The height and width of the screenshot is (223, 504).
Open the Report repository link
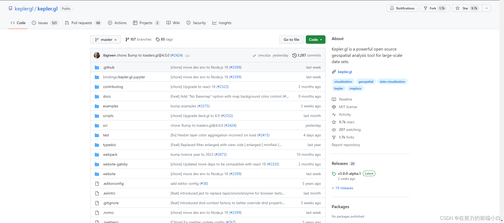click(x=346, y=145)
